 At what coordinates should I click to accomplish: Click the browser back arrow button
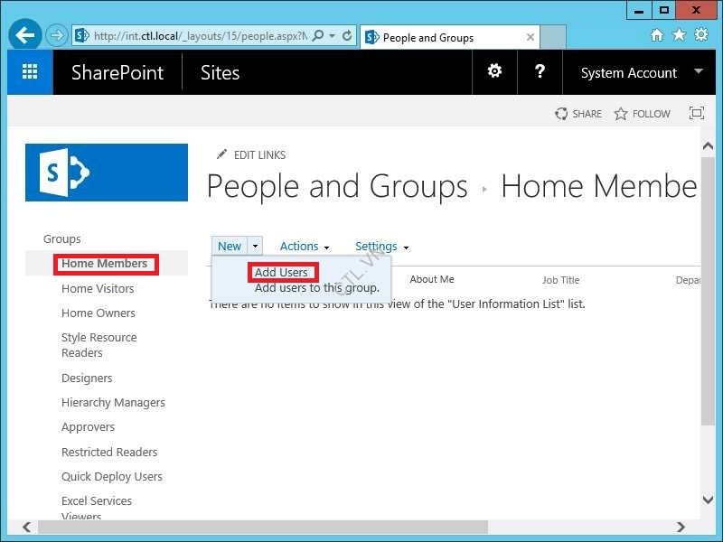(x=24, y=36)
